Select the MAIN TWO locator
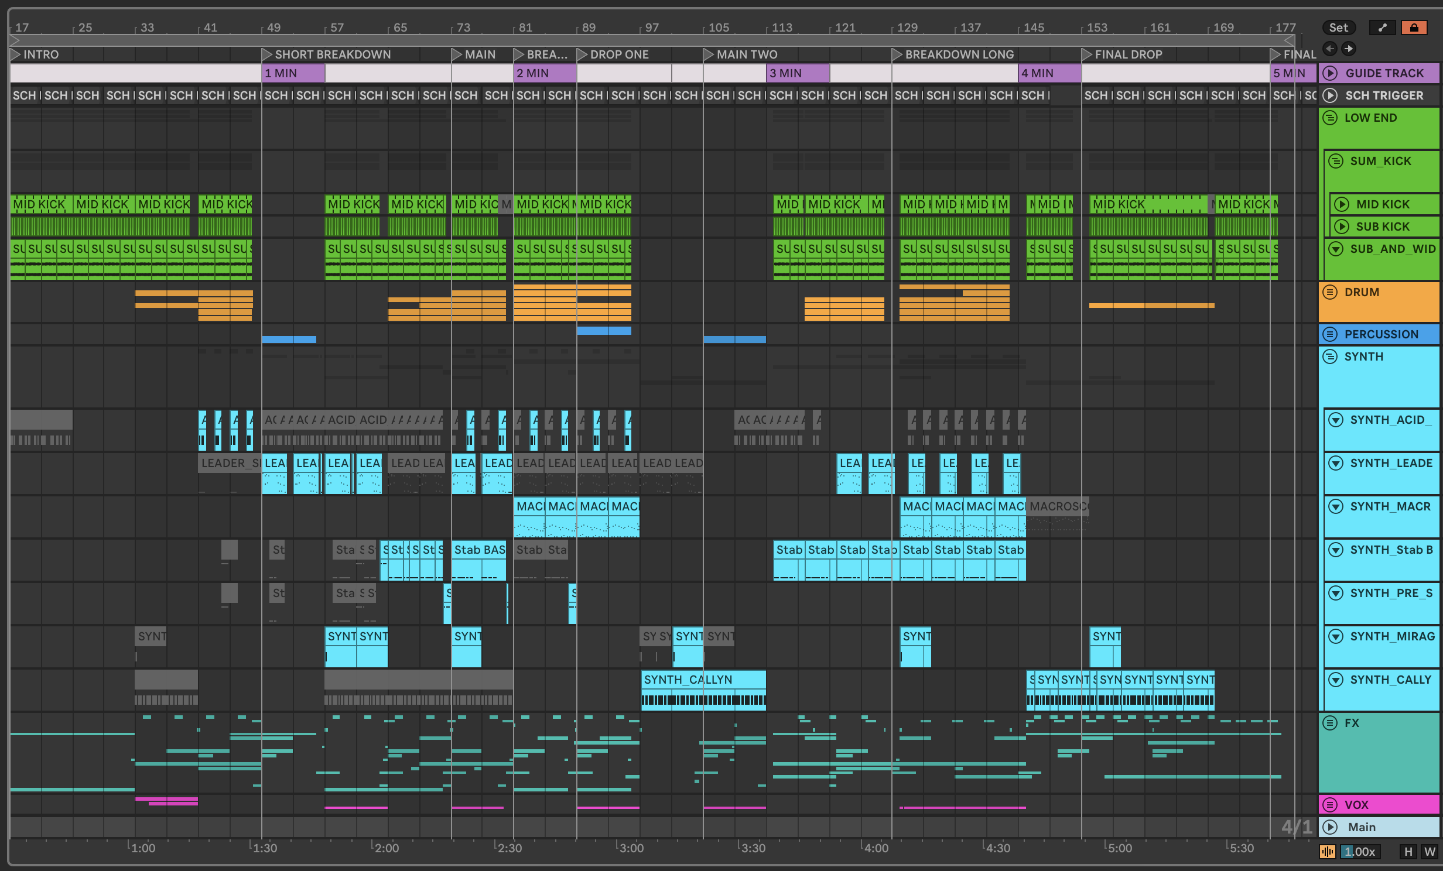The width and height of the screenshot is (1443, 871). (x=741, y=54)
